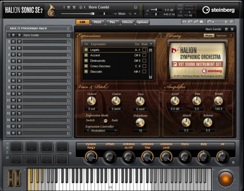Toggle the Accent expression On box
The width and height of the screenshot is (244, 191).
86,55
